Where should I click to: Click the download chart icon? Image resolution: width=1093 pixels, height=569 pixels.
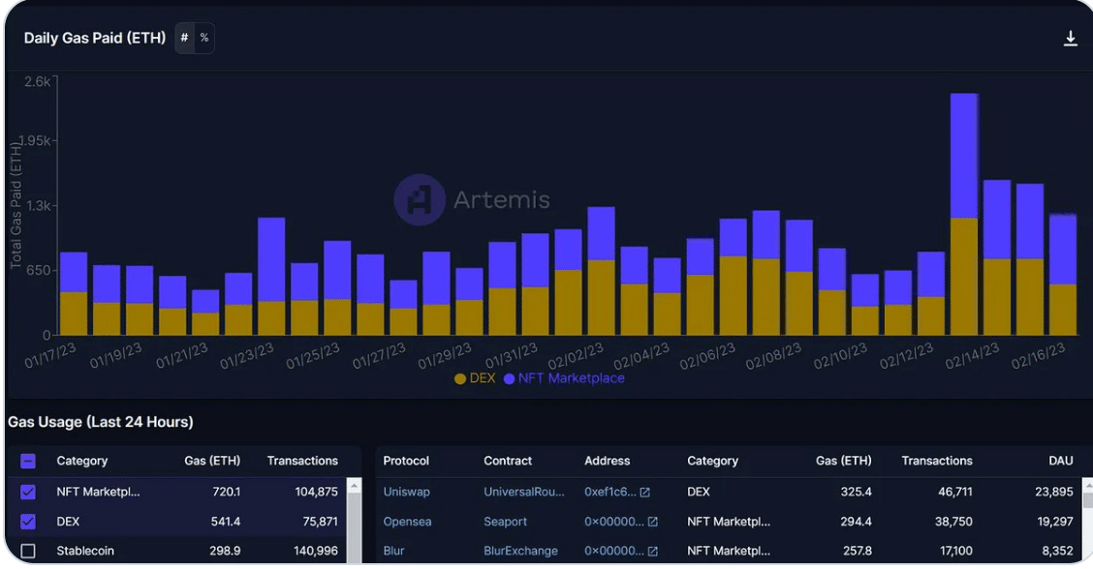(1071, 37)
